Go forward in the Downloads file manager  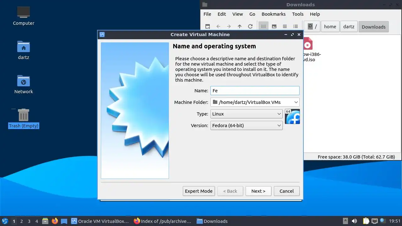229,27
